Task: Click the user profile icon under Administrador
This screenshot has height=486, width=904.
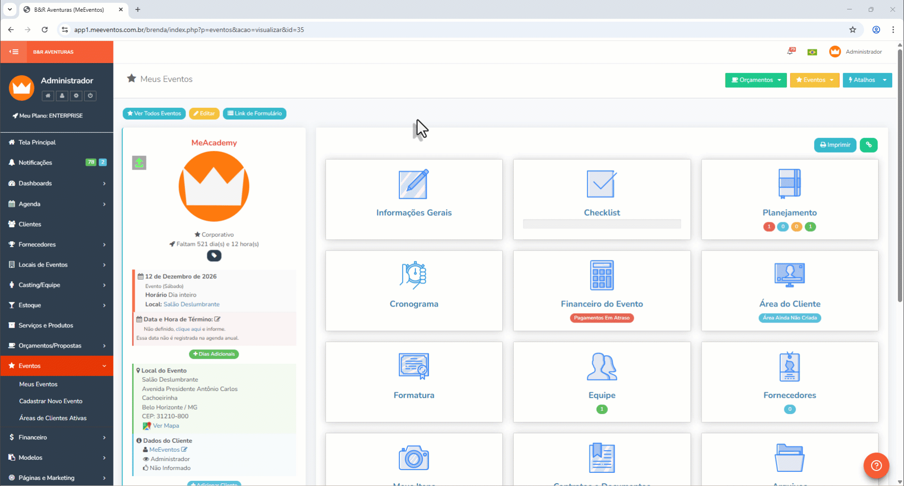Action: point(62,96)
